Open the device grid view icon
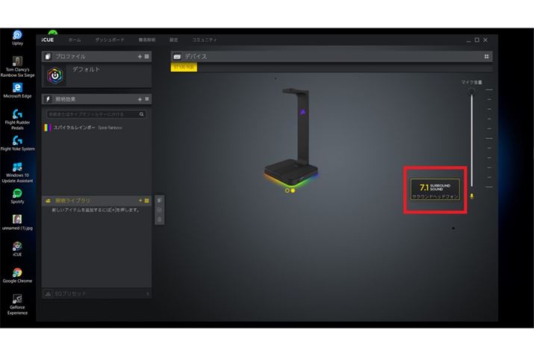 tap(486, 57)
